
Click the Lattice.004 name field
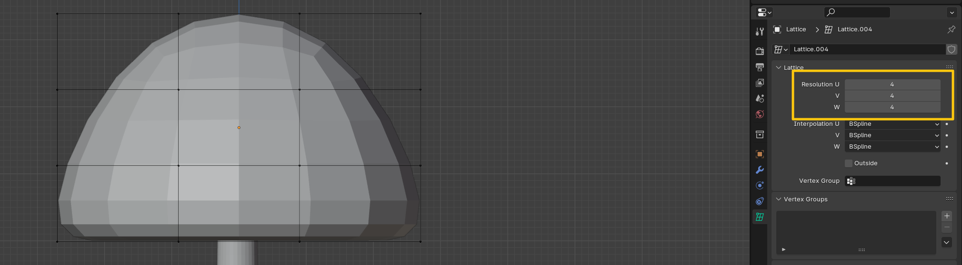click(867, 49)
